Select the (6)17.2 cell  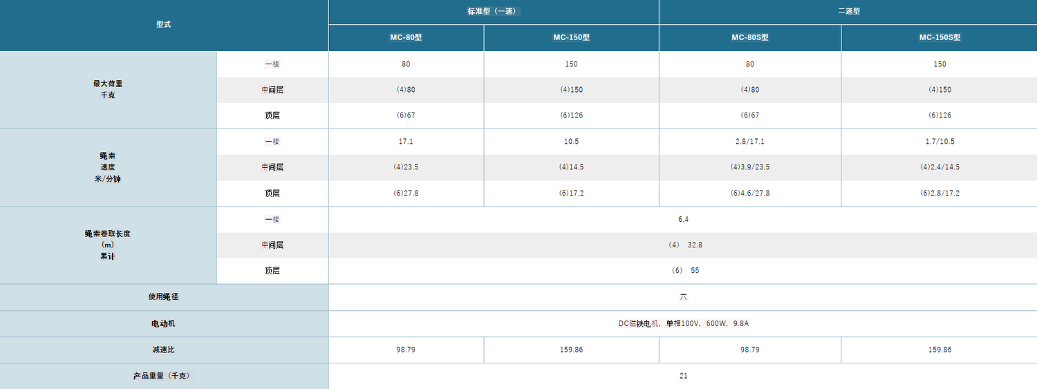(571, 193)
